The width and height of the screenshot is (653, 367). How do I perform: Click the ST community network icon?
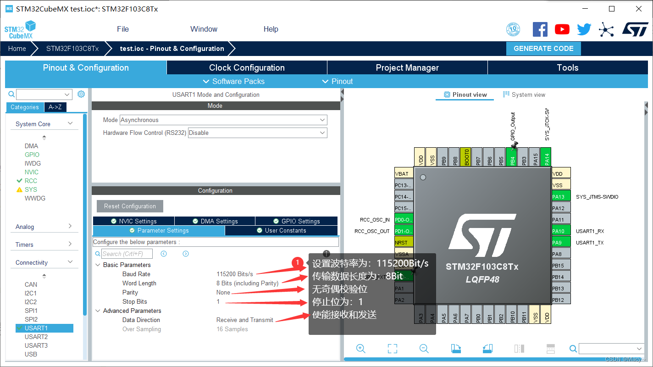pyautogui.click(x=606, y=30)
